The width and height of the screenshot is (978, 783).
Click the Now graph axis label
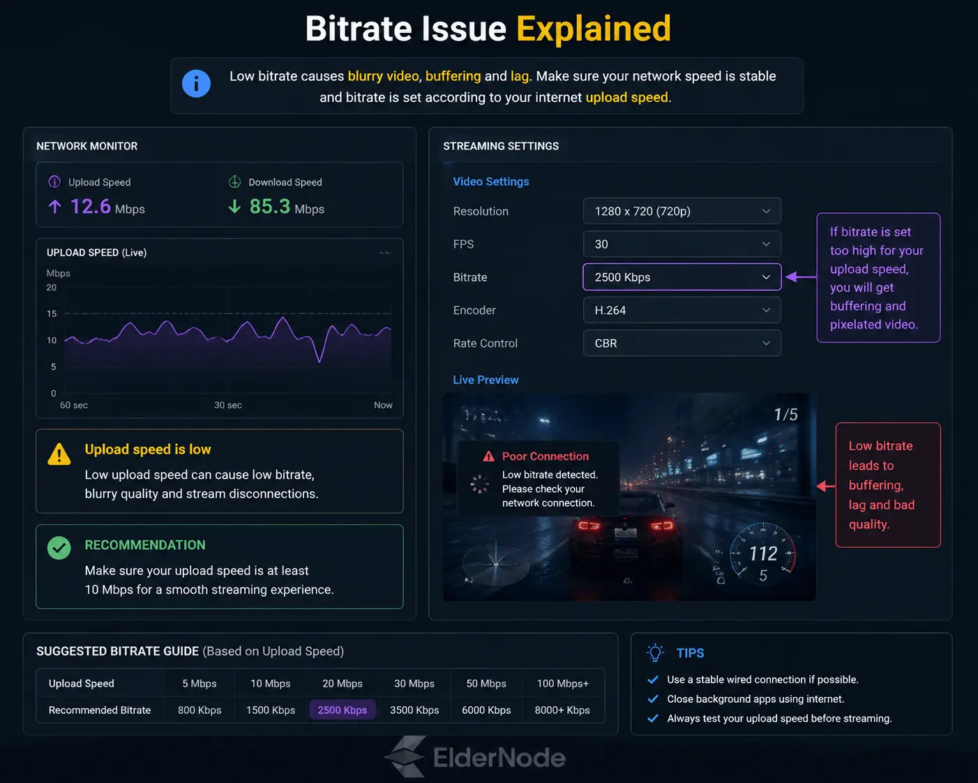click(383, 405)
